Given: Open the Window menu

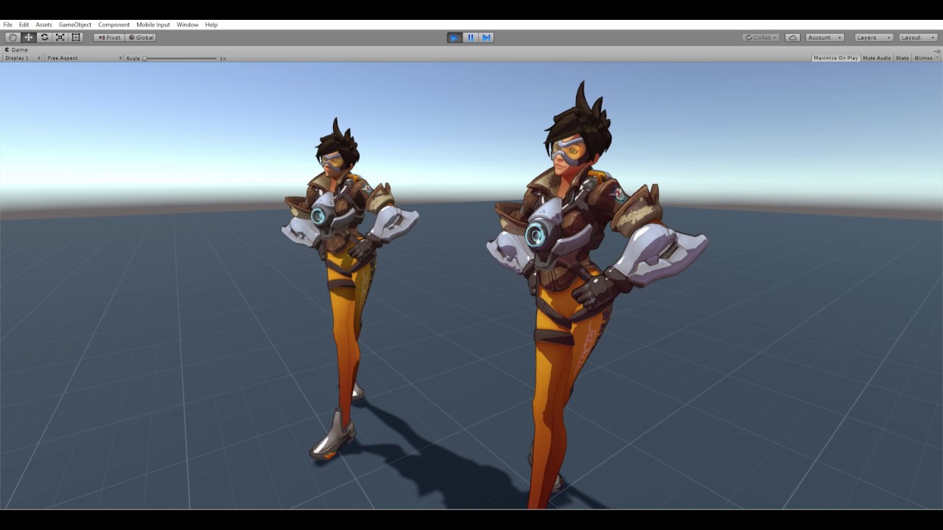Looking at the screenshot, I should pos(187,24).
